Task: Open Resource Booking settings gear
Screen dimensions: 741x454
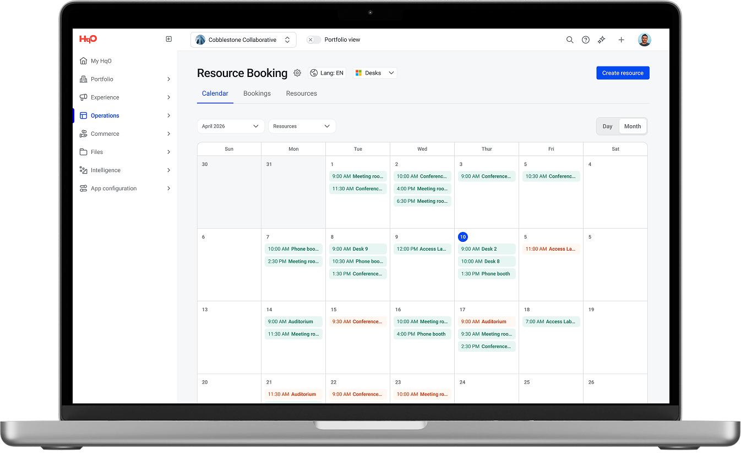Action: pos(297,73)
